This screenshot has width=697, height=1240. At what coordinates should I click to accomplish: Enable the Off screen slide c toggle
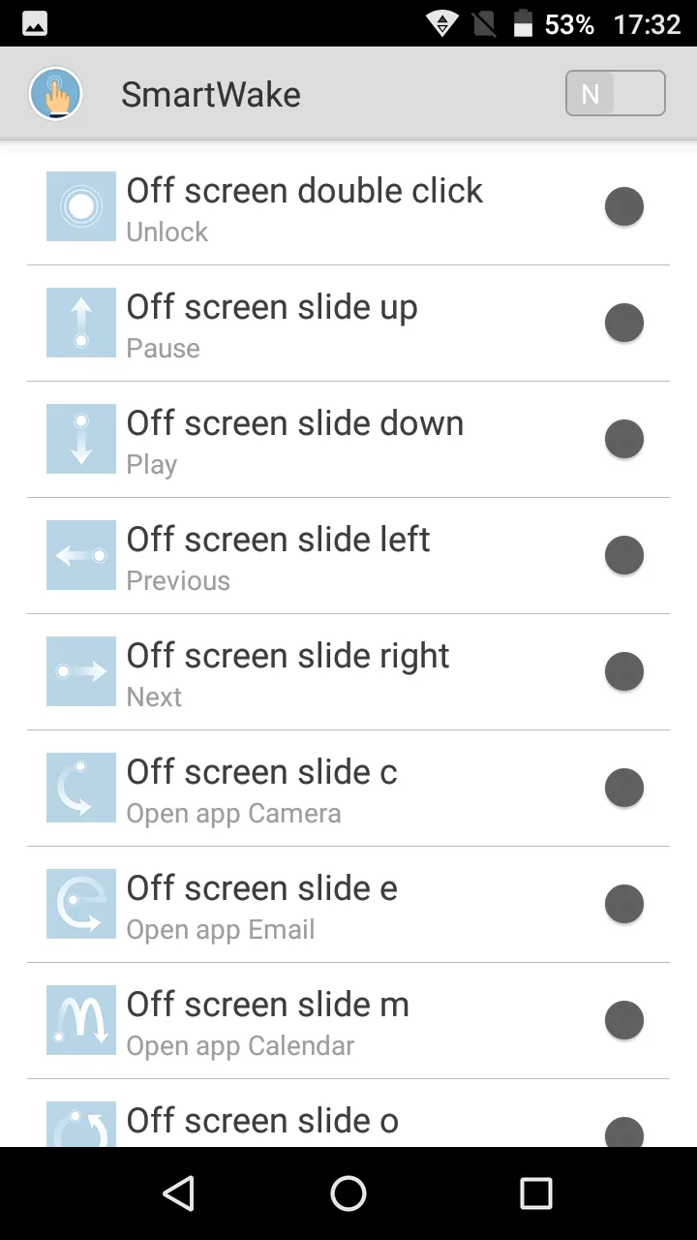click(624, 788)
